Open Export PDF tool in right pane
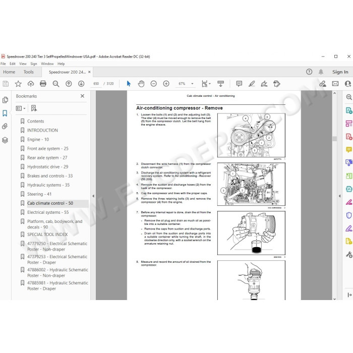The image size is (353, 353). (x=349, y=110)
